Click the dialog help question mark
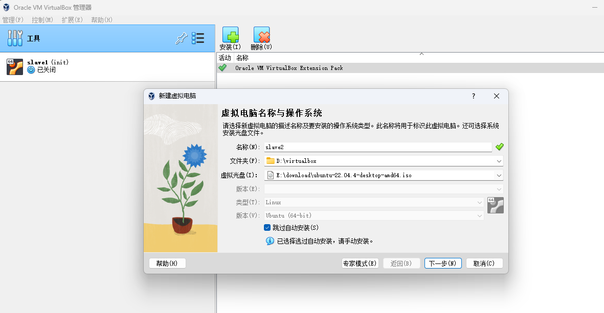The width and height of the screenshot is (604, 313). (474, 96)
